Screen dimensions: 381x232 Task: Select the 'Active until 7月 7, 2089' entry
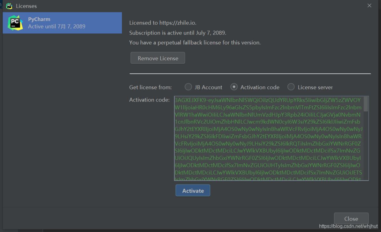[x=57, y=27]
